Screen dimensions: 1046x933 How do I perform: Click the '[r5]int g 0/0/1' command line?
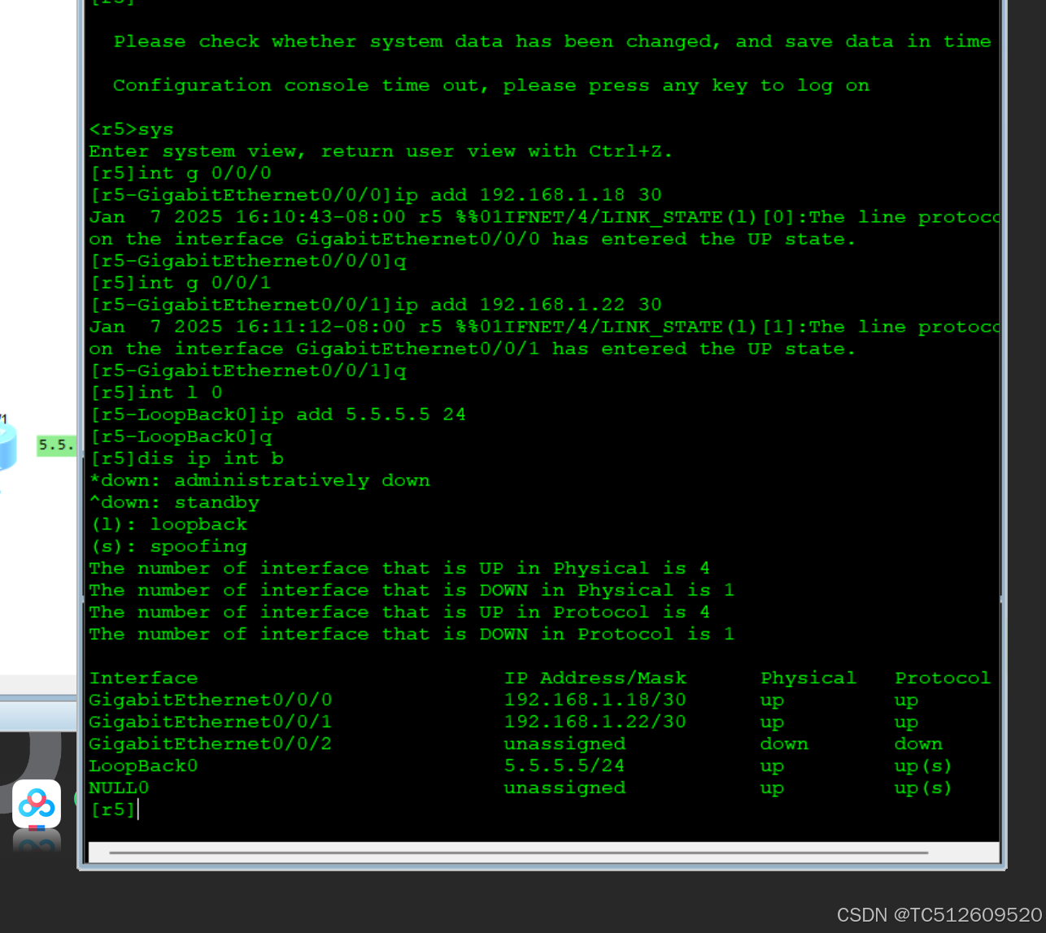click(x=181, y=284)
